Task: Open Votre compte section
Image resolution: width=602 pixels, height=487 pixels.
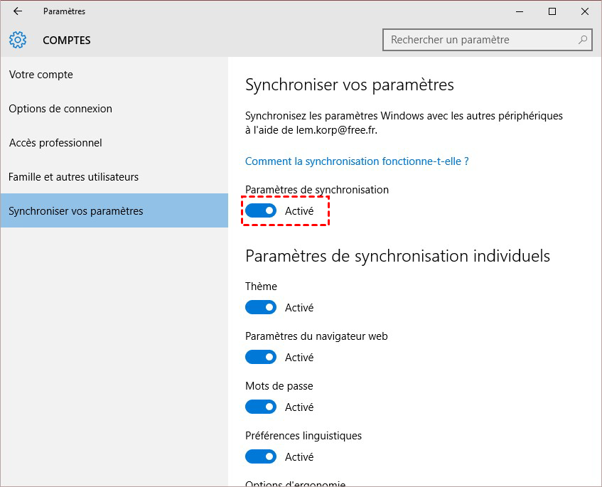Action: 41,75
